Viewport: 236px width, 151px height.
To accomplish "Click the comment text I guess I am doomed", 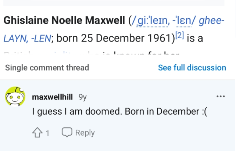I will (x=77, y=112).
